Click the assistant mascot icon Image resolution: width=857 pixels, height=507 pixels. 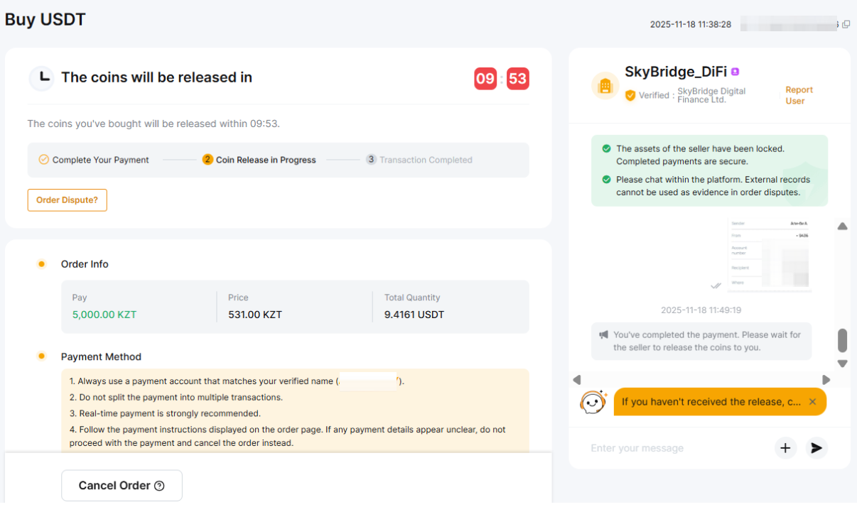[x=593, y=402]
